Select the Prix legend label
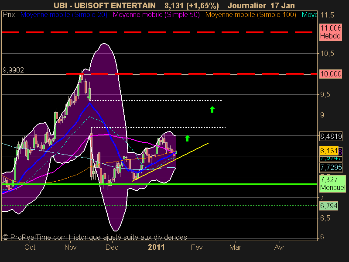349x262 pixels. point(9,15)
